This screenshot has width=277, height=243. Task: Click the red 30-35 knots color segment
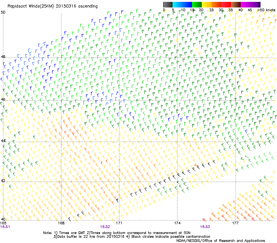[226, 4]
